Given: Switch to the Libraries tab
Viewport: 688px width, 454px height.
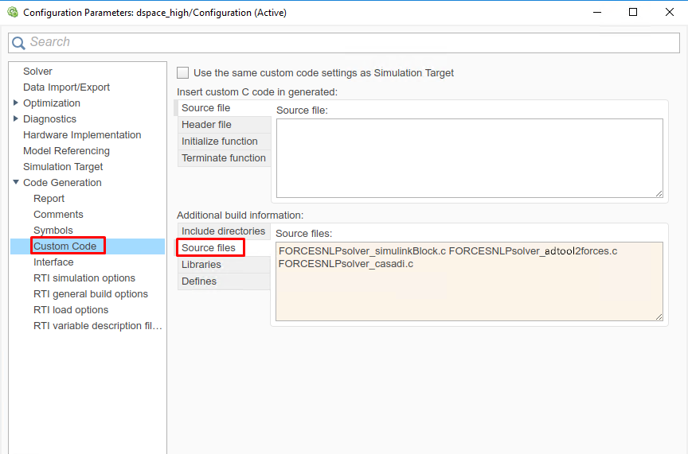Looking at the screenshot, I should pos(201,265).
